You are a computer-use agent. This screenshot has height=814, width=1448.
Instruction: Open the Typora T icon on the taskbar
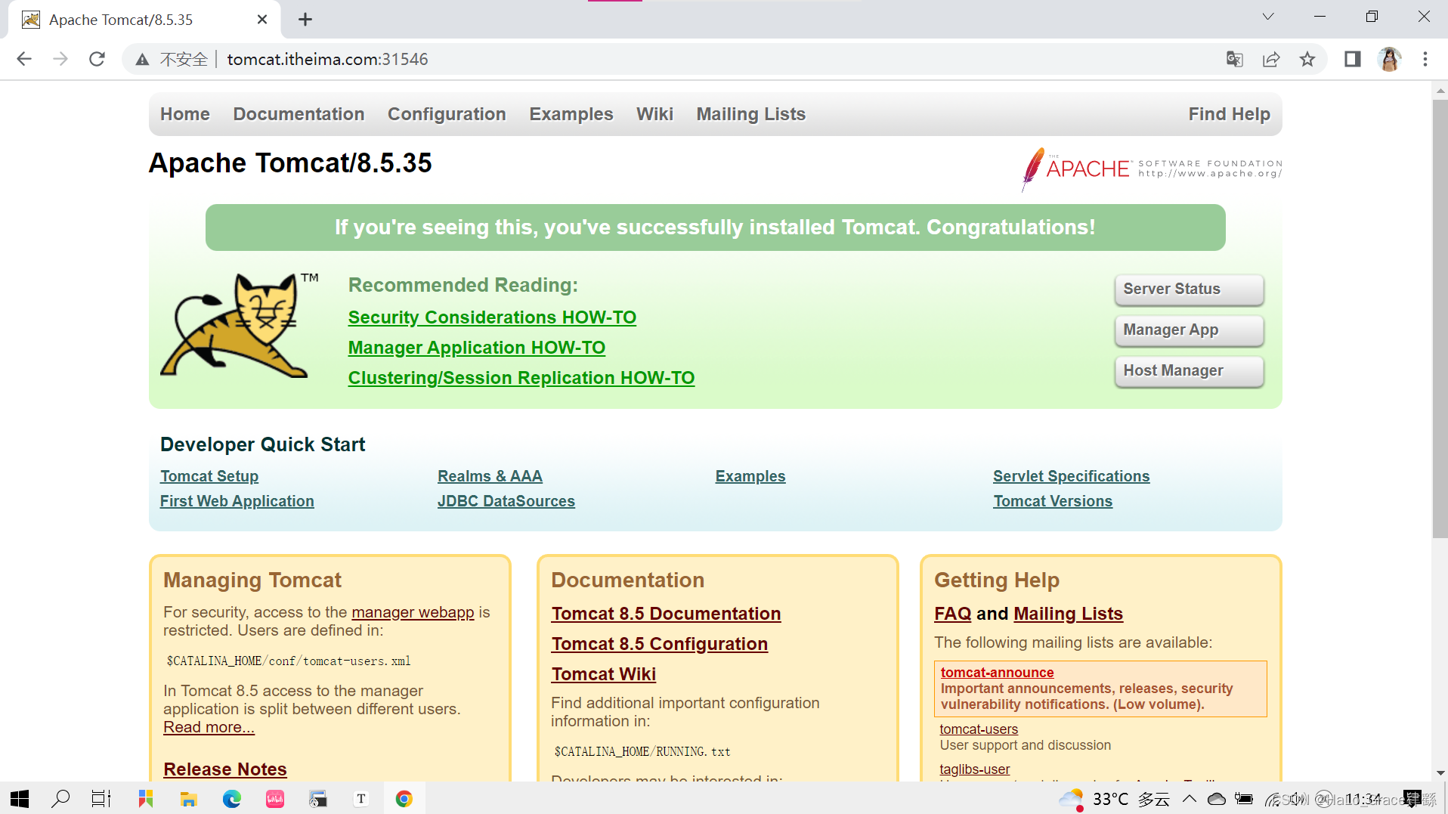coord(361,799)
